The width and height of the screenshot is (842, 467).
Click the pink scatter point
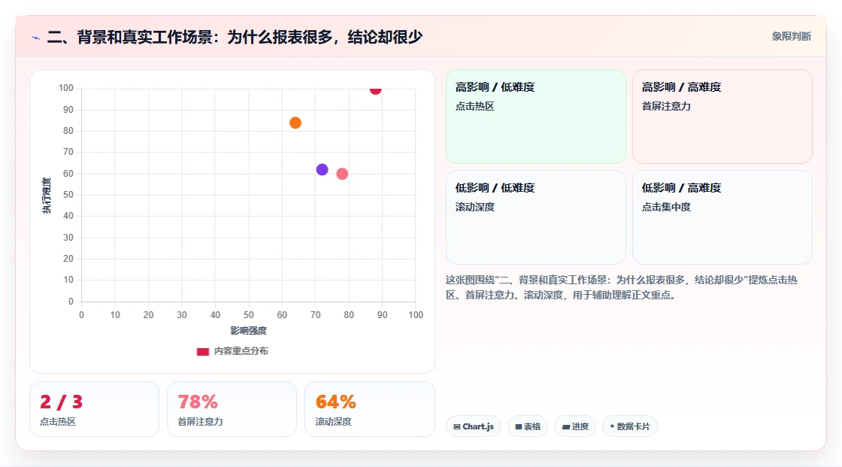tap(342, 174)
